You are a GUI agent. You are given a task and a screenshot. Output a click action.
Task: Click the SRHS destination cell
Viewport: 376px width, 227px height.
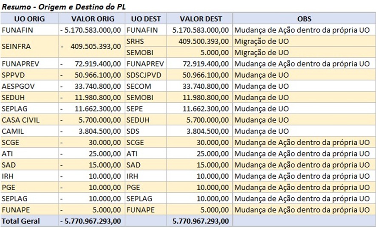click(x=146, y=41)
